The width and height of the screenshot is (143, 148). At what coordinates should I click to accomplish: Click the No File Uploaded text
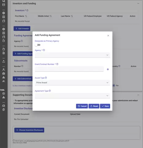pyautogui.click(x=21, y=119)
